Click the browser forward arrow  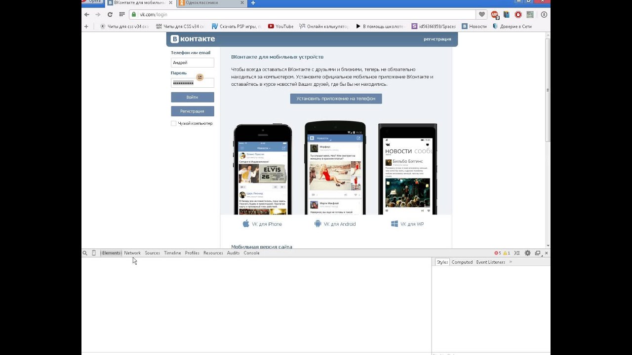[x=98, y=14]
